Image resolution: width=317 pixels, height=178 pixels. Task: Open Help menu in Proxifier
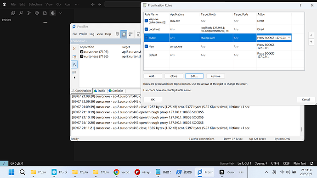pos(108,34)
